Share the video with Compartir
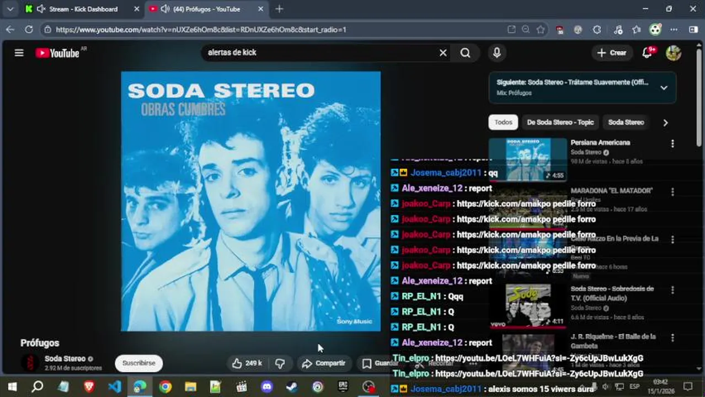The height and width of the screenshot is (397, 705). pos(324,363)
